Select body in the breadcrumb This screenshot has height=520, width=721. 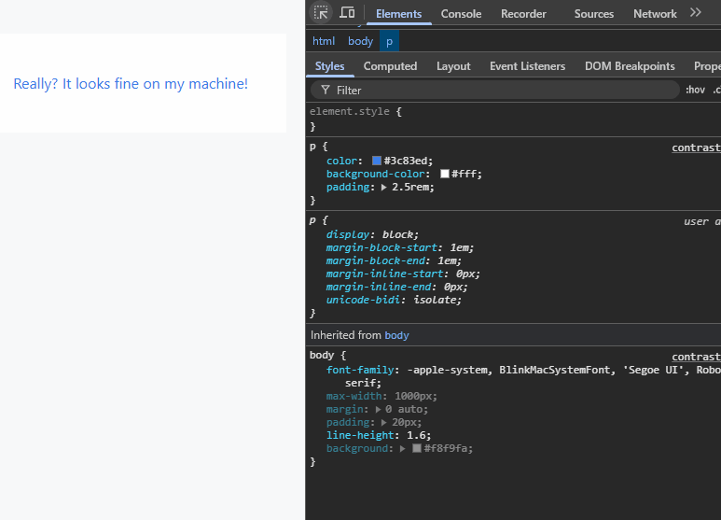[360, 41]
